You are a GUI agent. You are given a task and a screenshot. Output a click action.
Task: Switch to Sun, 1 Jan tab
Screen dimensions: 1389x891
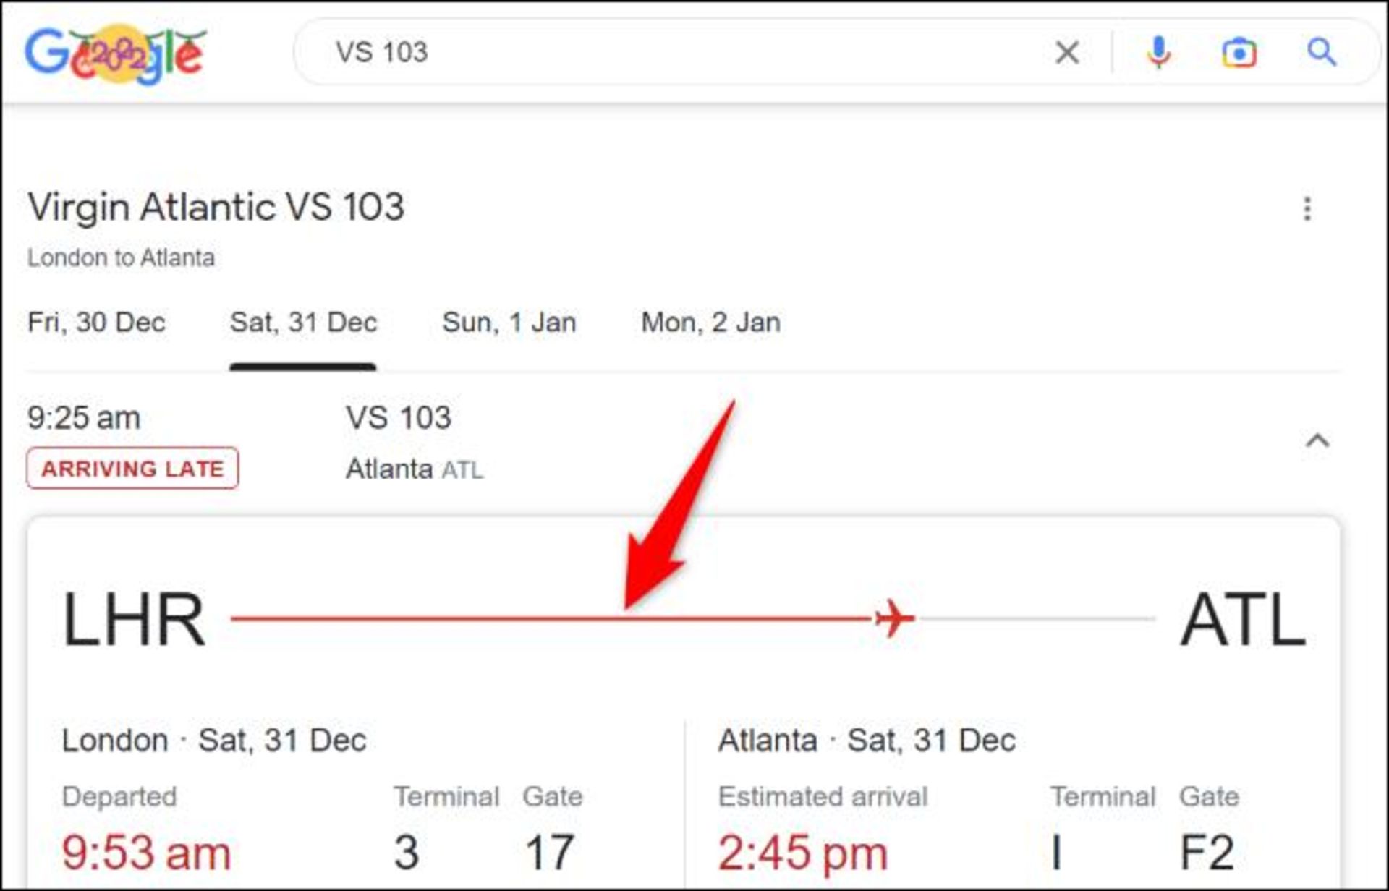tap(509, 323)
